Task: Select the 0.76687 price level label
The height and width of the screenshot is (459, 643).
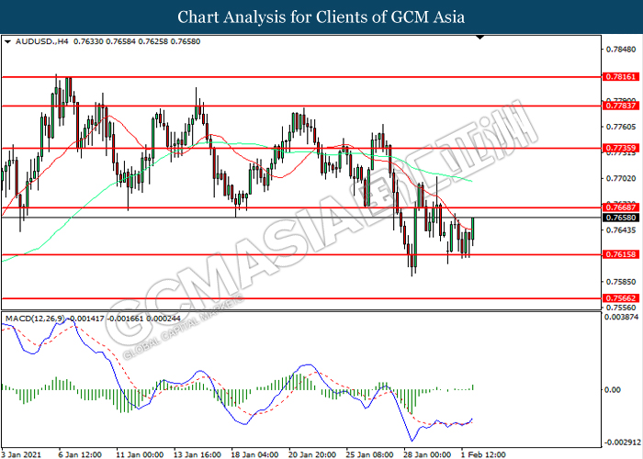Action: tap(620, 207)
